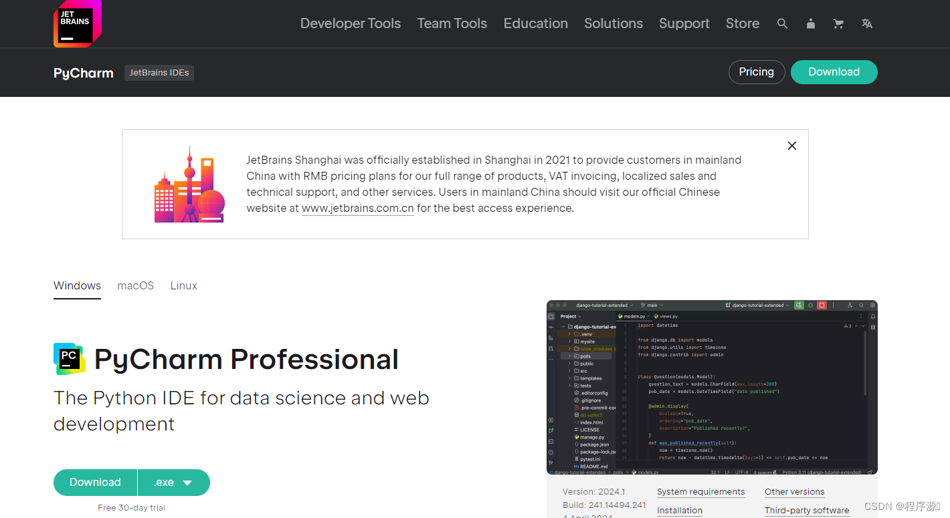Open the Developer Tools menu
This screenshot has height=518, width=950.
351,23
